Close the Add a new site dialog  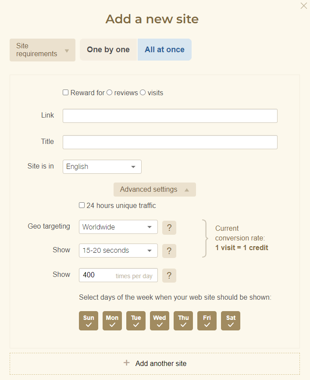click(303, 6)
